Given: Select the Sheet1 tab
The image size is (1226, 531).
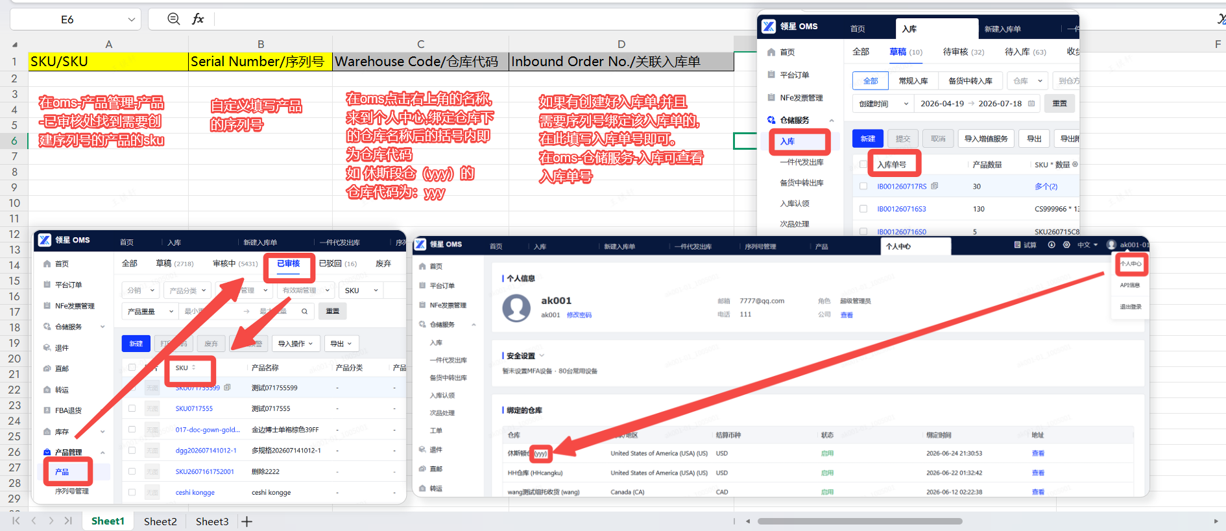Looking at the screenshot, I should [108, 521].
